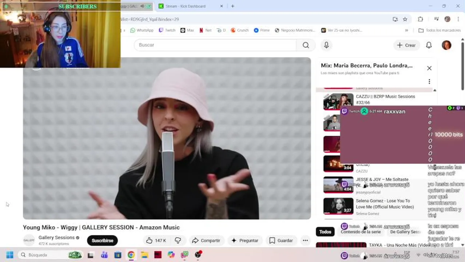Screen dimensions: 465x262
Task: Dislike the video with thumbs down
Action: coord(178,241)
